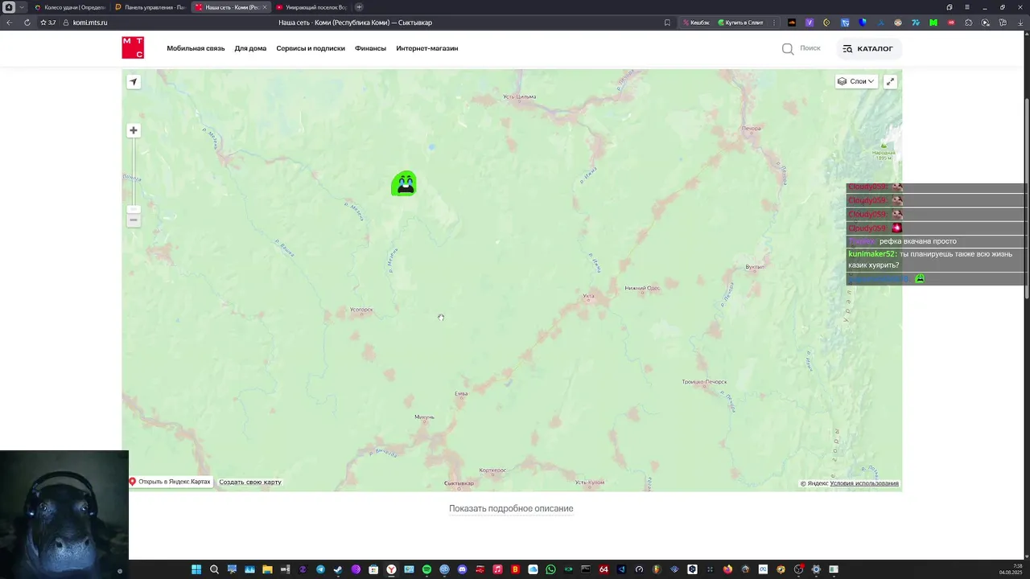The image size is (1030, 579).
Task: Click the komi.mts.ru address bar
Action: (90, 23)
